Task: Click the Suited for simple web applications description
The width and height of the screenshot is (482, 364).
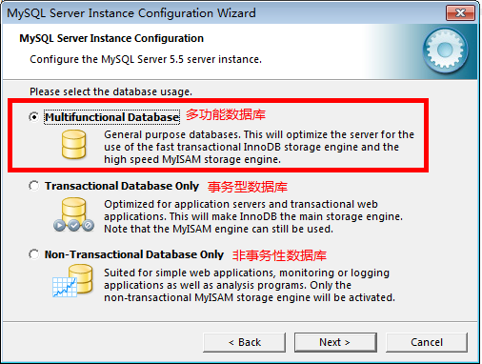Action: (250, 285)
